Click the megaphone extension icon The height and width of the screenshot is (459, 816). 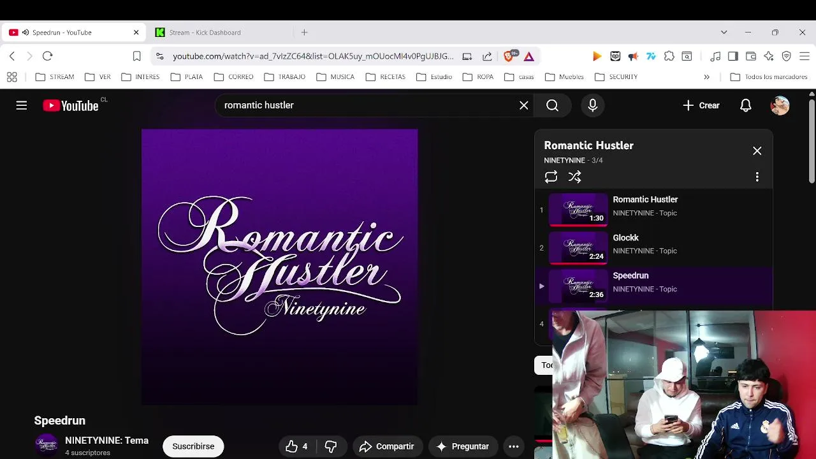[x=633, y=56]
